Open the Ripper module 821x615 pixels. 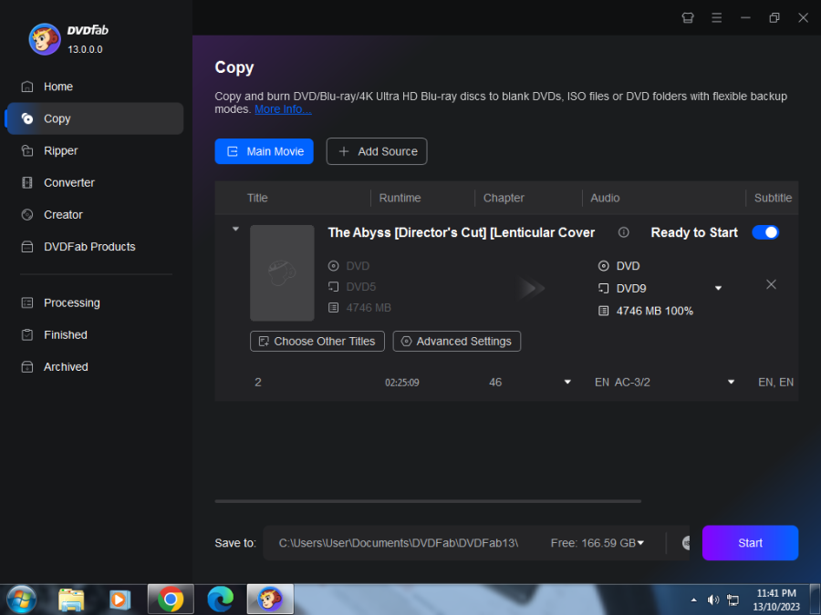pos(94,150)
